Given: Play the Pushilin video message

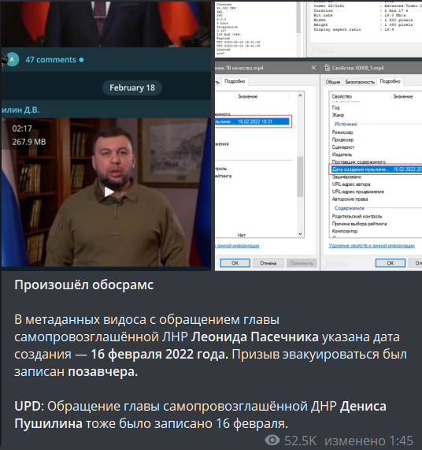Looking at the screenshot, I should click(x=109, y=192).
